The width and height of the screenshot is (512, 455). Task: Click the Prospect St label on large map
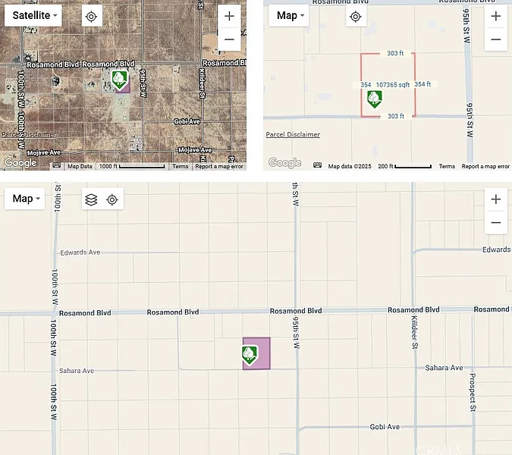point(473,392)
